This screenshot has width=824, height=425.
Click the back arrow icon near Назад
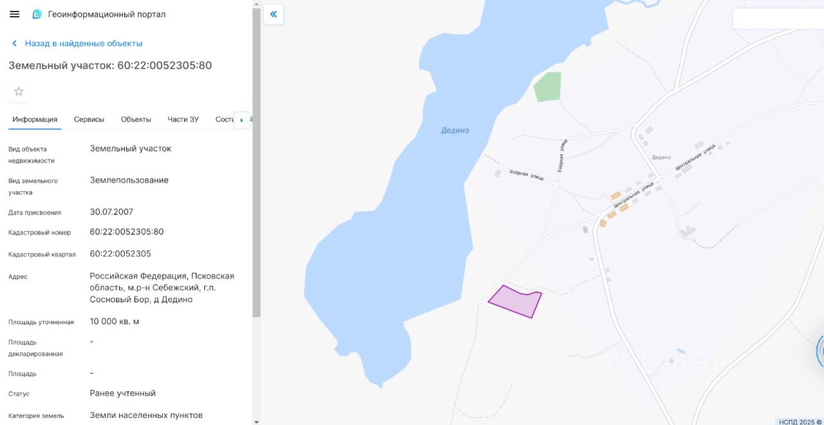tap(14, 43)
